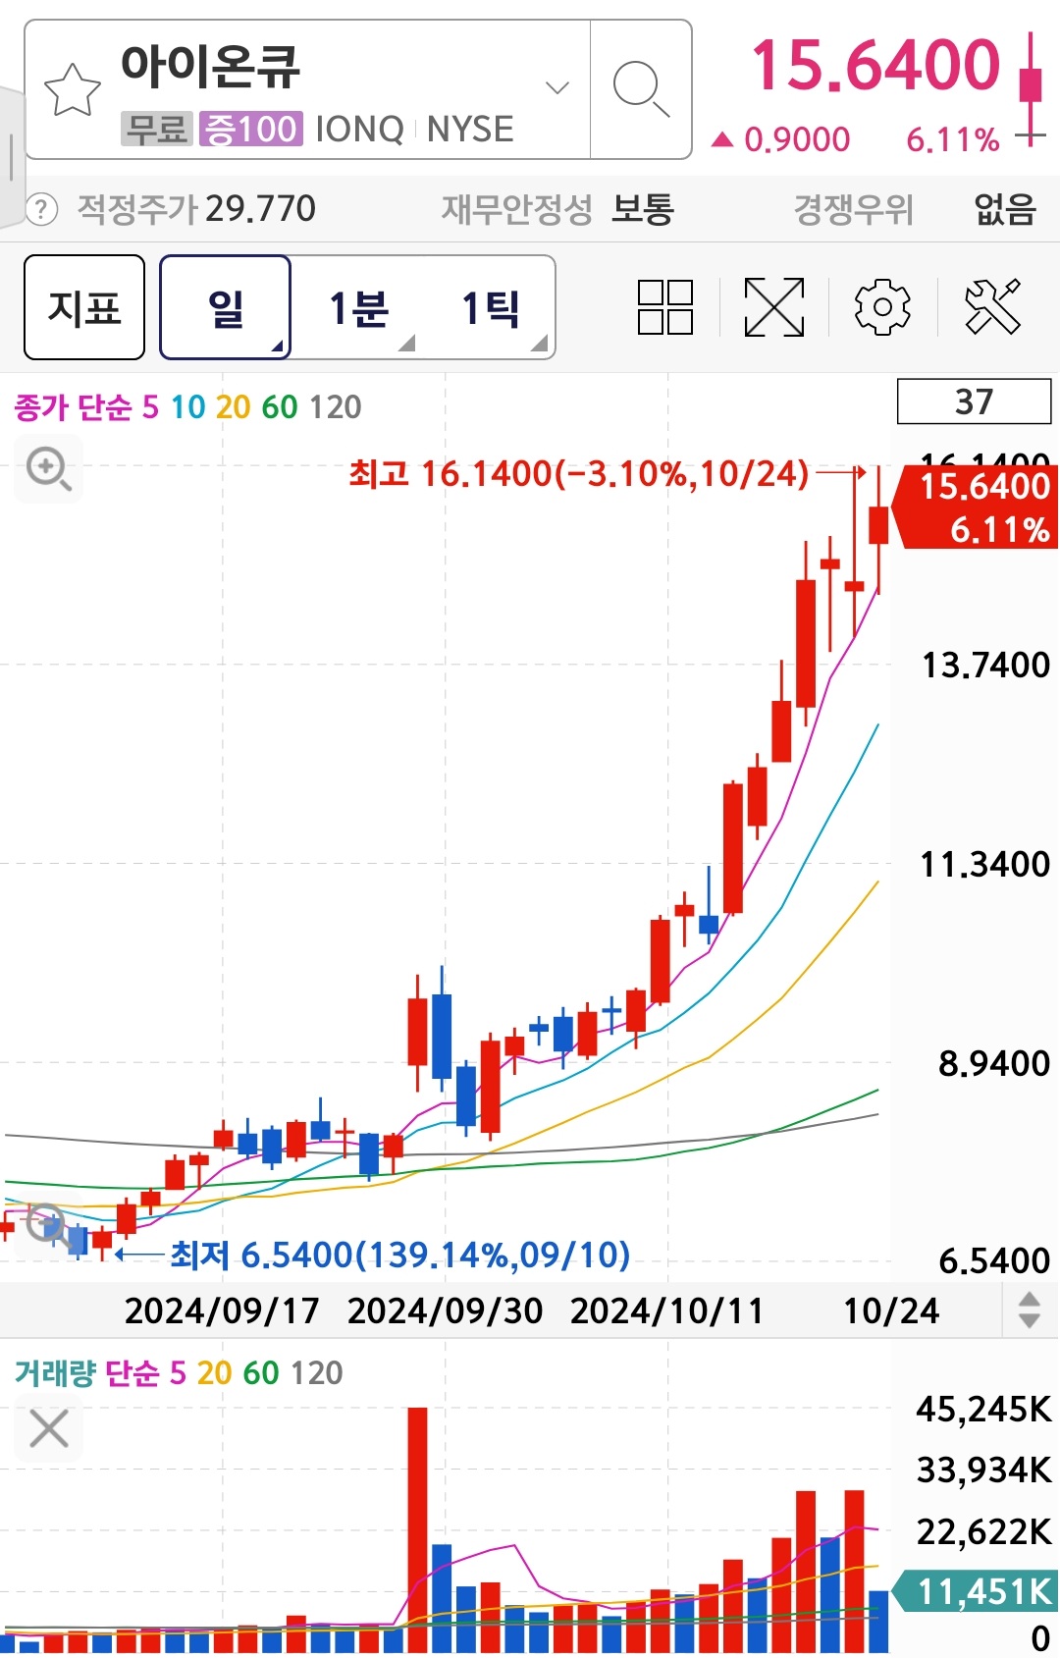Toggle the 120-day price moving average label

pos(336,406)
